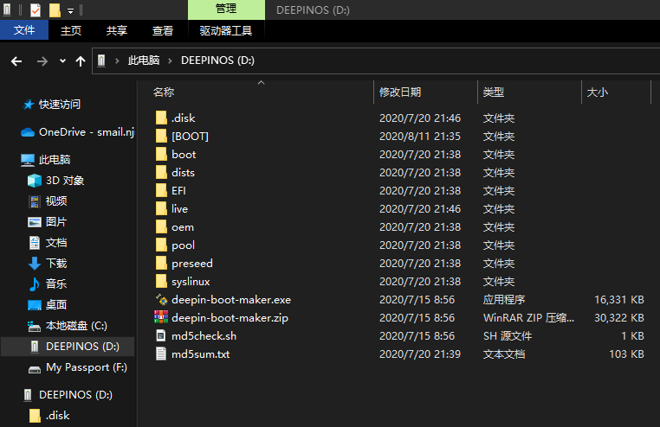Open the recent locations dropdown arrow
660x427 pixels.
[62, 61]
